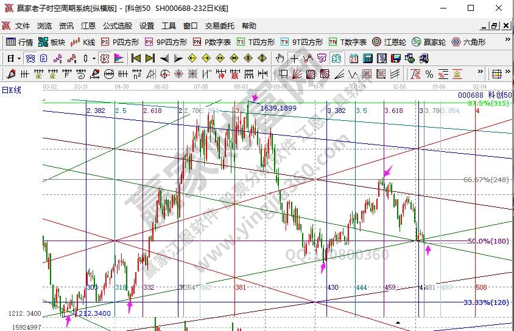
Task: Open the 公式选股 menu
Action: 117,26
